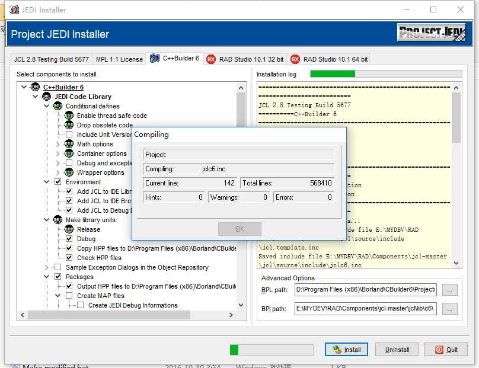Click the RAD Studio 10.1 64 bit RX icon
The height and width of the screenshot is (368, 479).
295,59
